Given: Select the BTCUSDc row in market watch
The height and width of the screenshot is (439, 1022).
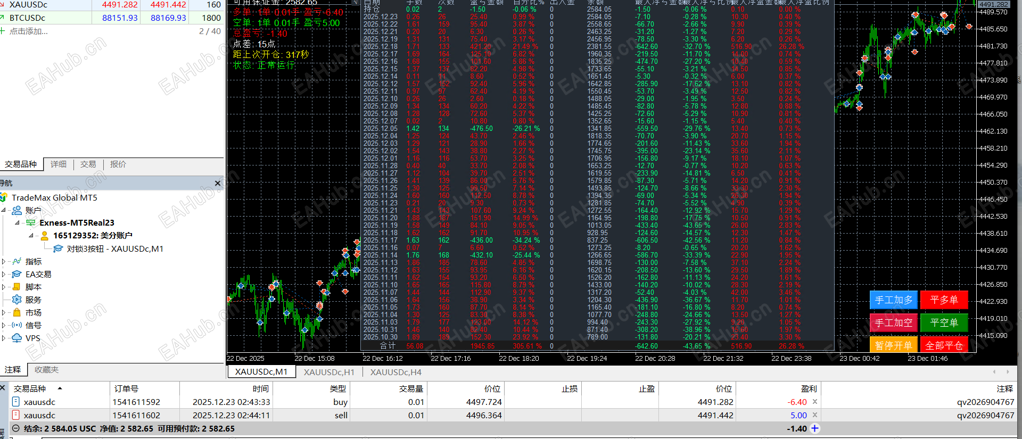Looking at the screenshot, I should pos(112,18).
